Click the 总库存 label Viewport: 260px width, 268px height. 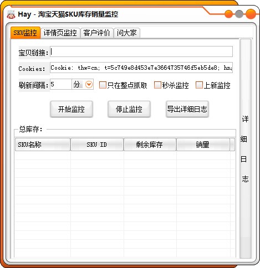30,129
